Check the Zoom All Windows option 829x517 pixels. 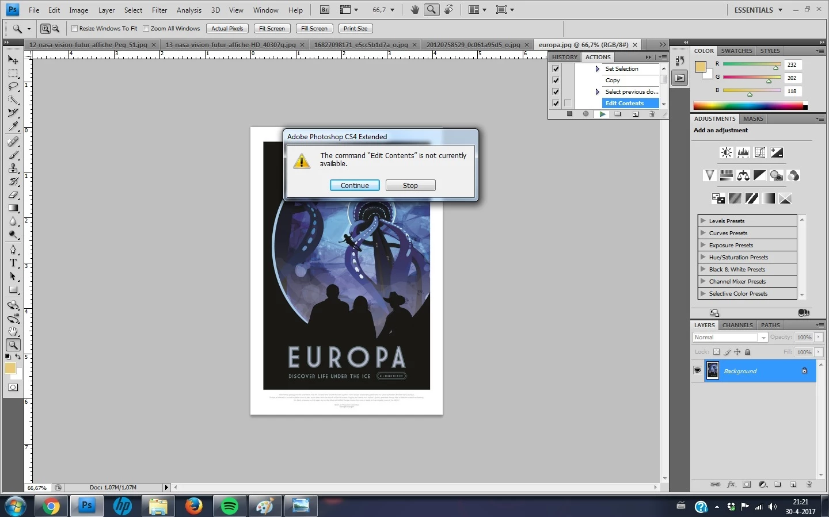click(146, 29)
